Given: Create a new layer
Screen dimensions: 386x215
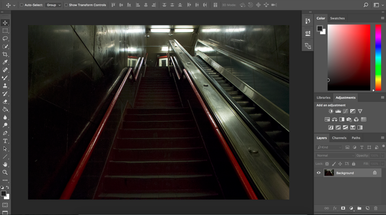Looking at the screenshot, I should point(367,208).
